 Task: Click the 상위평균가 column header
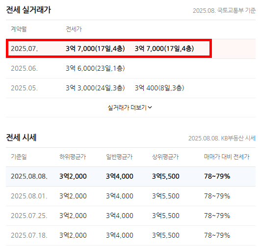165,157
